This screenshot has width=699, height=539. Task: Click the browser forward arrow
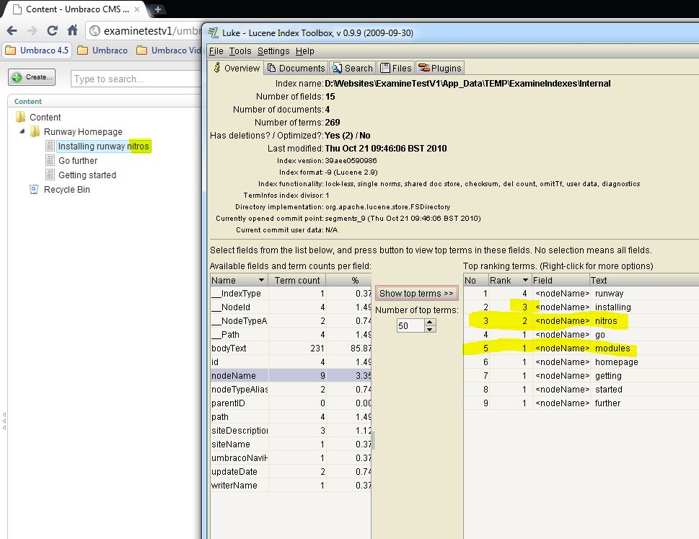coord(32,30)
